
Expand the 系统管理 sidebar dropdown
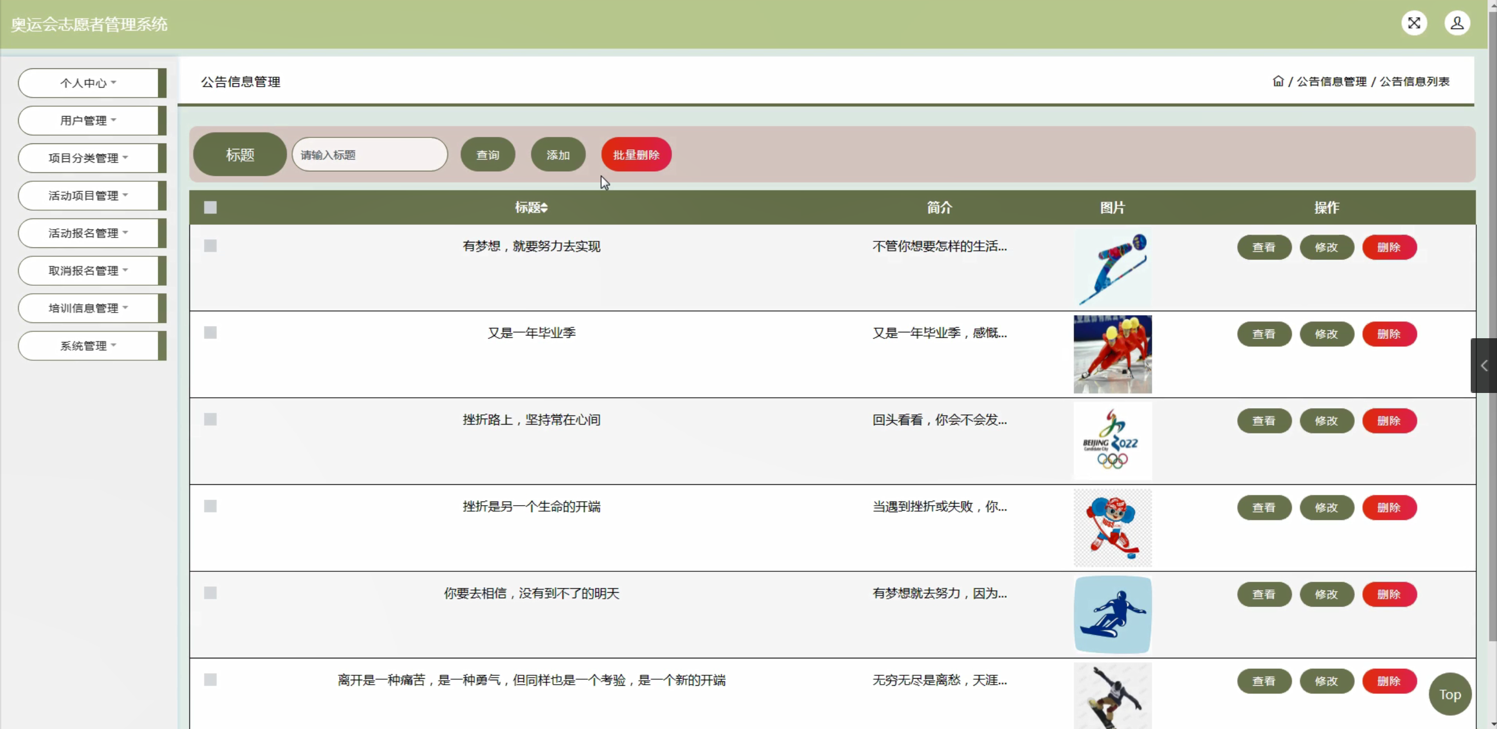tap(88, 346)
